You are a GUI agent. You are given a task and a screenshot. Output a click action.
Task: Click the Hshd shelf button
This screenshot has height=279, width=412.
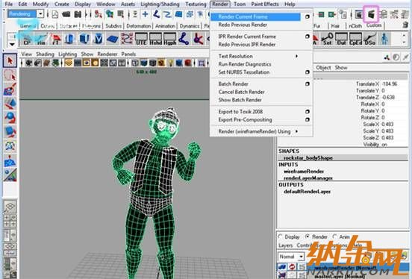point(155,39)
